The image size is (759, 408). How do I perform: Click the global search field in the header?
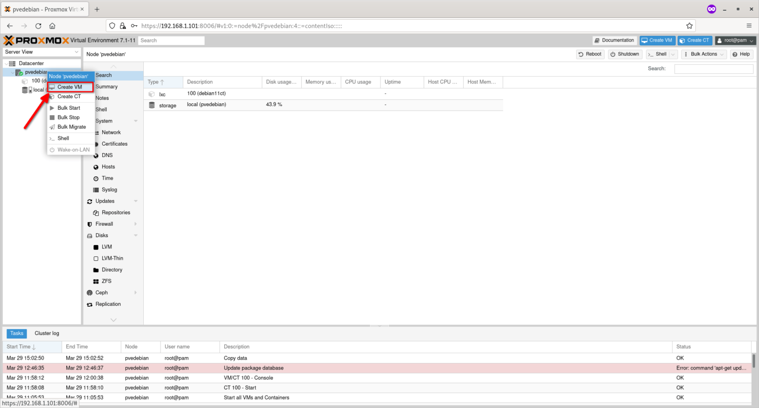pyautogui.click(x=171, y=40)
